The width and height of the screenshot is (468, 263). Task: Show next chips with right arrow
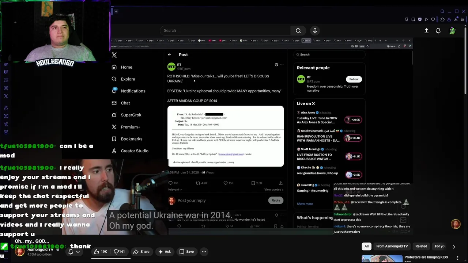click(454, 247)
